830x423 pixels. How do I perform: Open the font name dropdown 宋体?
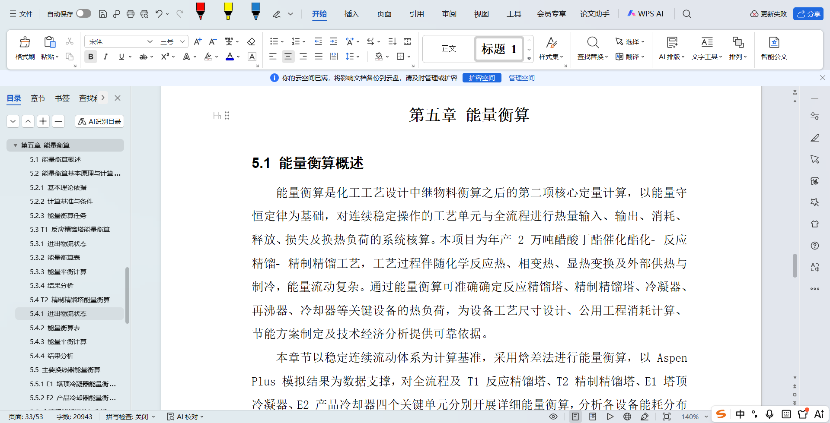pyautogui.click(x=150, y=41)
